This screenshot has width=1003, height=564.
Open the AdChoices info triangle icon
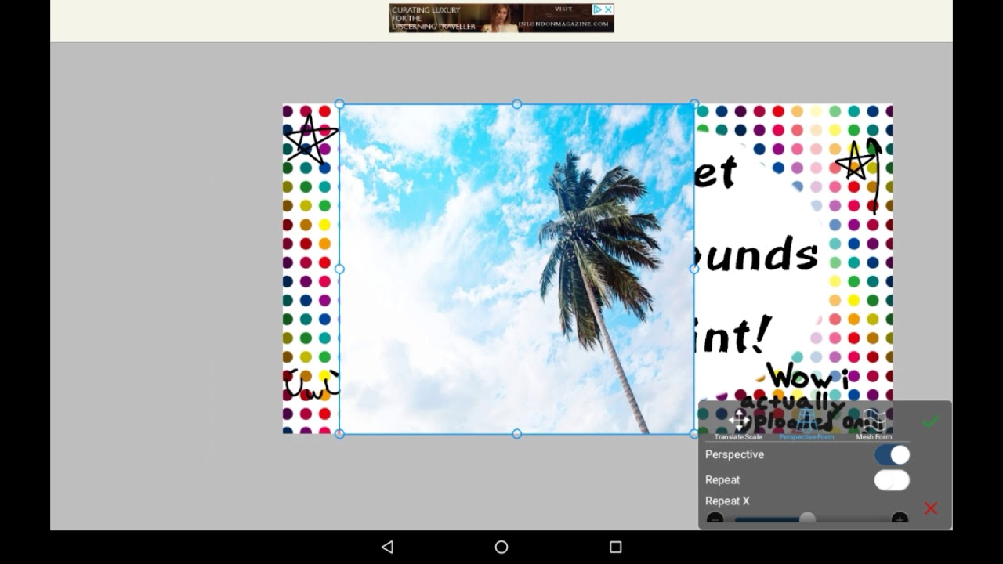(x=597, y=9)
